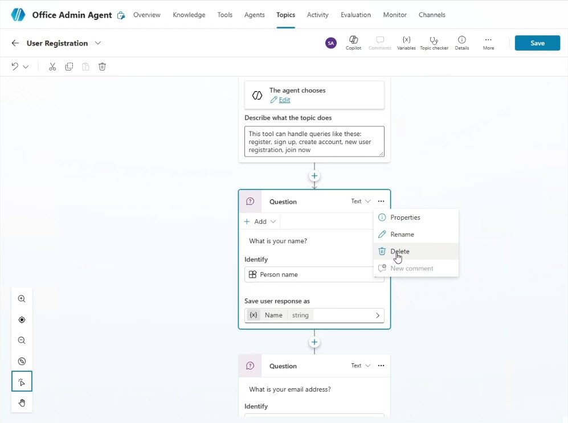The width and height of the screenshot is (568, 423).
Task: Run the Topic checker
Action: tap(434, 43)
